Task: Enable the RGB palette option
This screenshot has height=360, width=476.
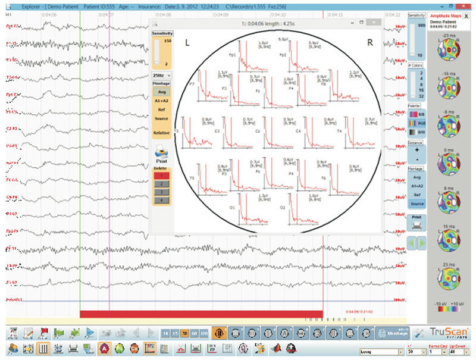Action: click(415, 123)
